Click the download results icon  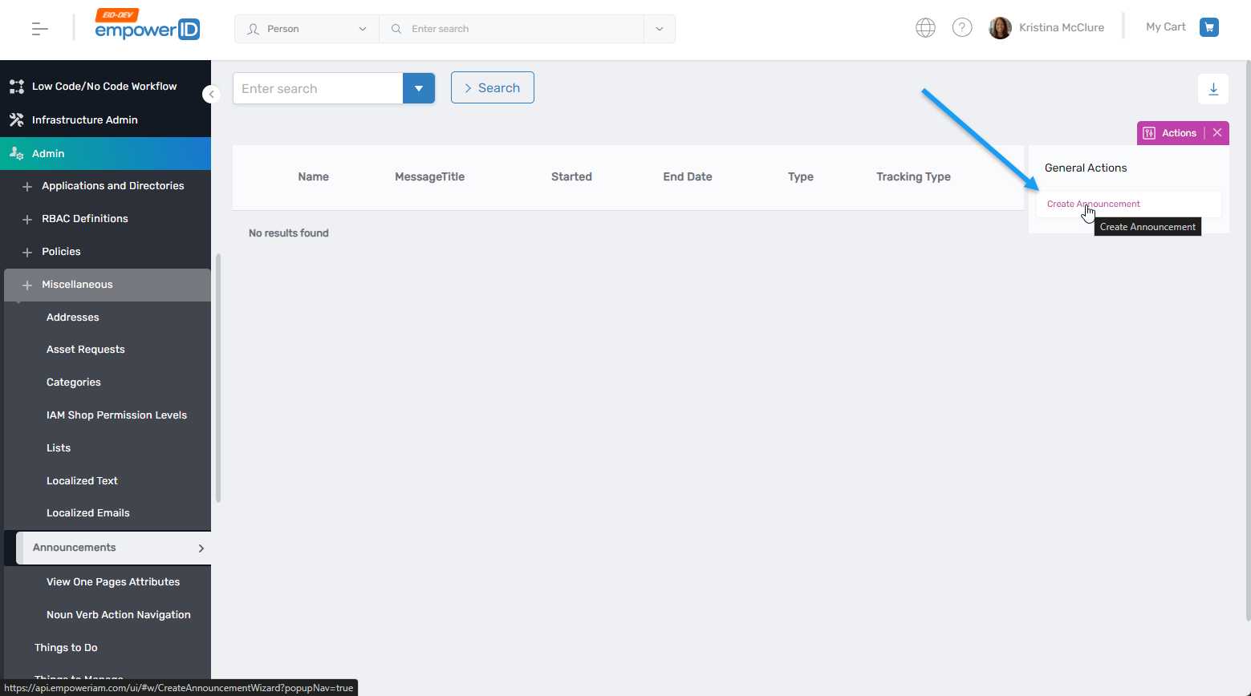click(1212, 89)
